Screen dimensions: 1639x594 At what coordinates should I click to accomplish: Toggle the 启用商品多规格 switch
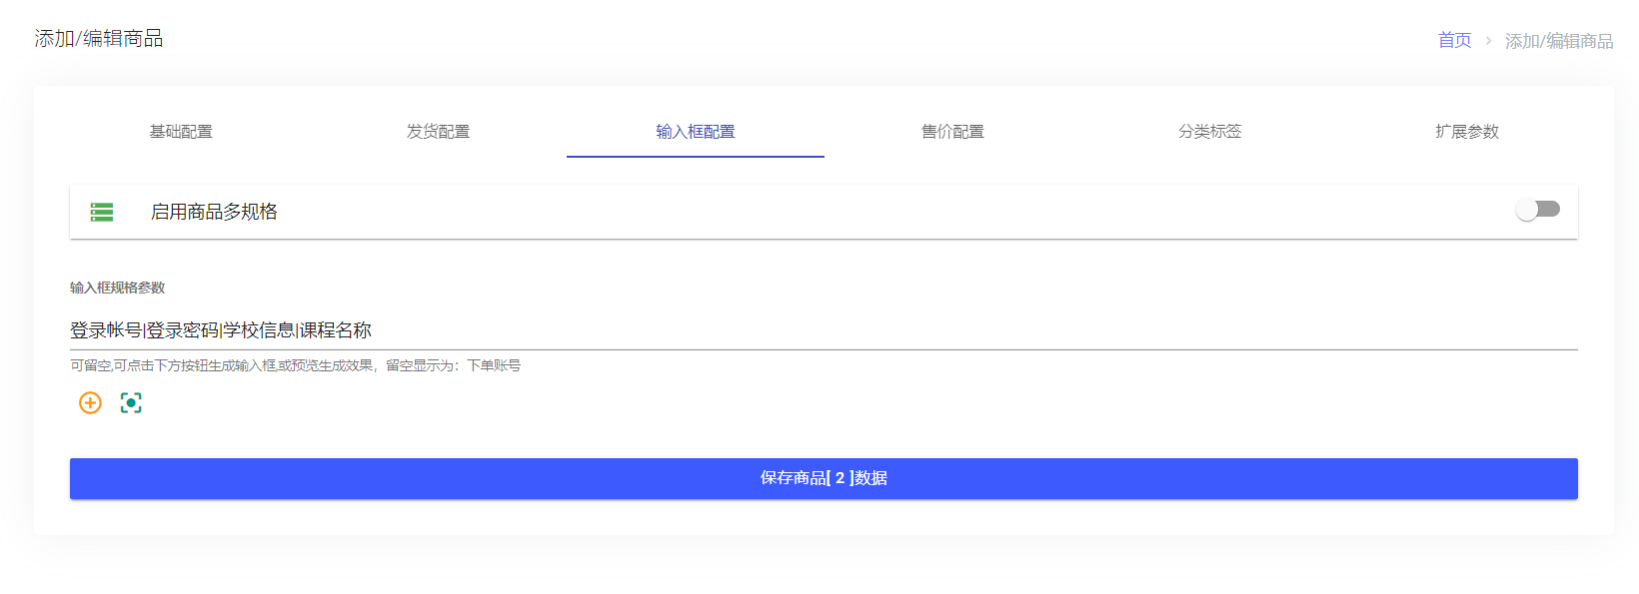click(1537, 209)
